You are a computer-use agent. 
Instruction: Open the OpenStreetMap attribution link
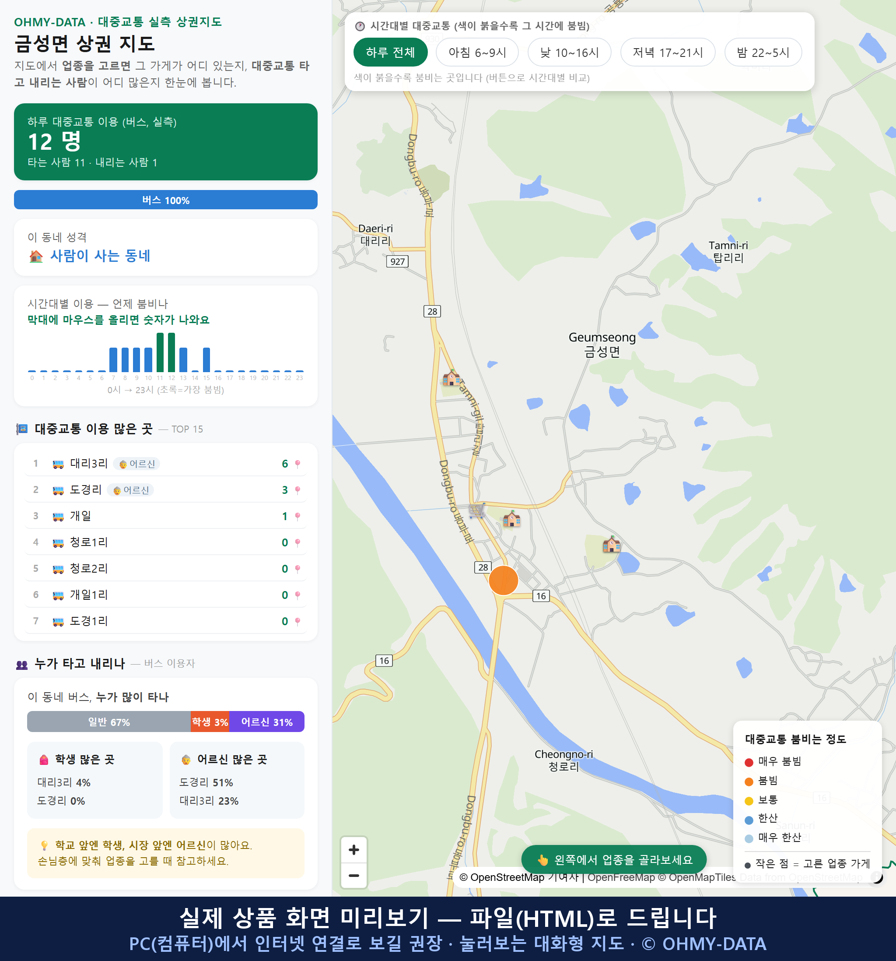click(x=501, y=877)
